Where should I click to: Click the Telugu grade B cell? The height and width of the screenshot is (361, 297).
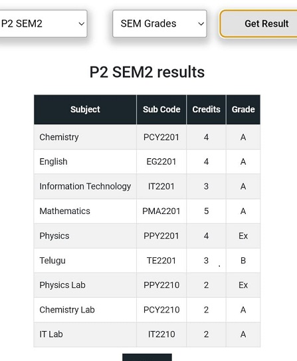pos(243,261)
